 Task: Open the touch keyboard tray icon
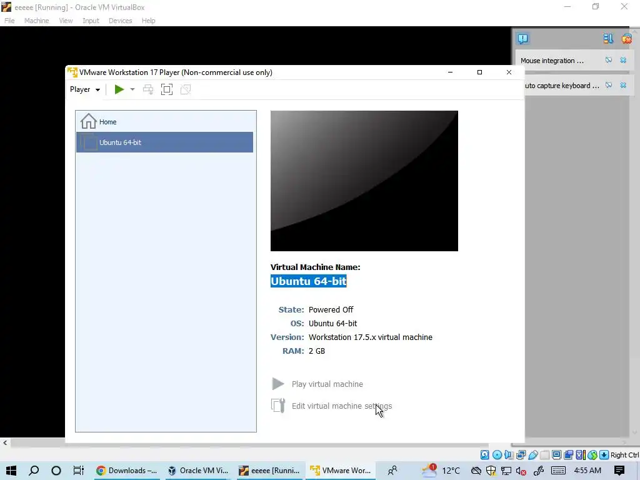coord(558,471)
